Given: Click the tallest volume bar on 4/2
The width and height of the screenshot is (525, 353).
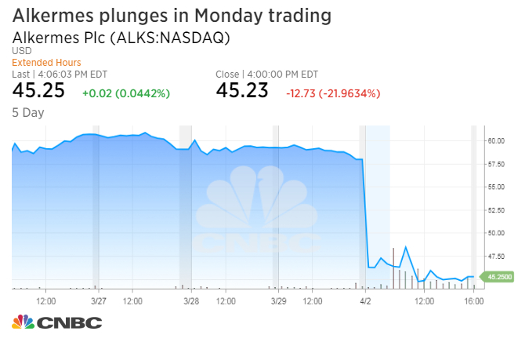Looking at the screenshot, I should [x=393, y=268].
